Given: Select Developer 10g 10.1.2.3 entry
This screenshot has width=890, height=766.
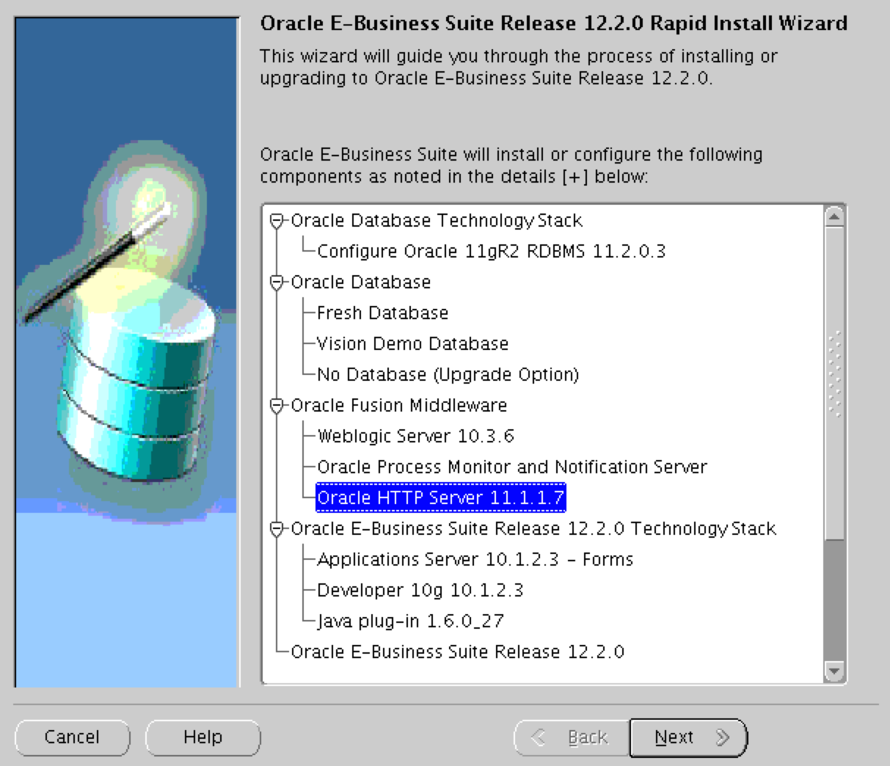Looking at the screenshot, I should click(x=420, y=591).
